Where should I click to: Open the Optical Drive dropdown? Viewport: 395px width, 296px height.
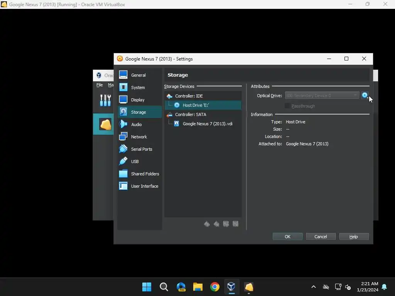point(322,96)
